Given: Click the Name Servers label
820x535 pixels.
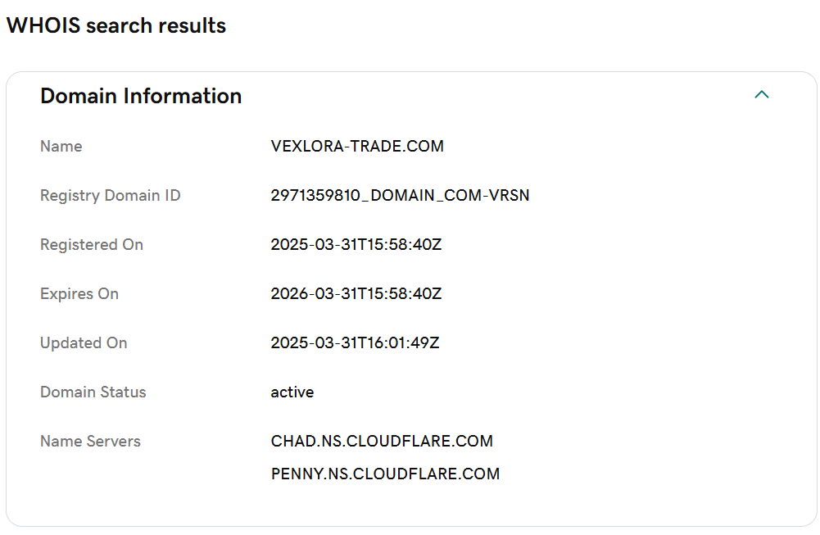Looking at the screenshot, I should (90, 442).
